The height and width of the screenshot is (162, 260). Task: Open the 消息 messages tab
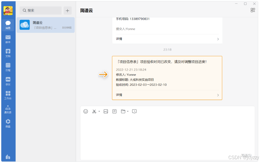[8, 25]
